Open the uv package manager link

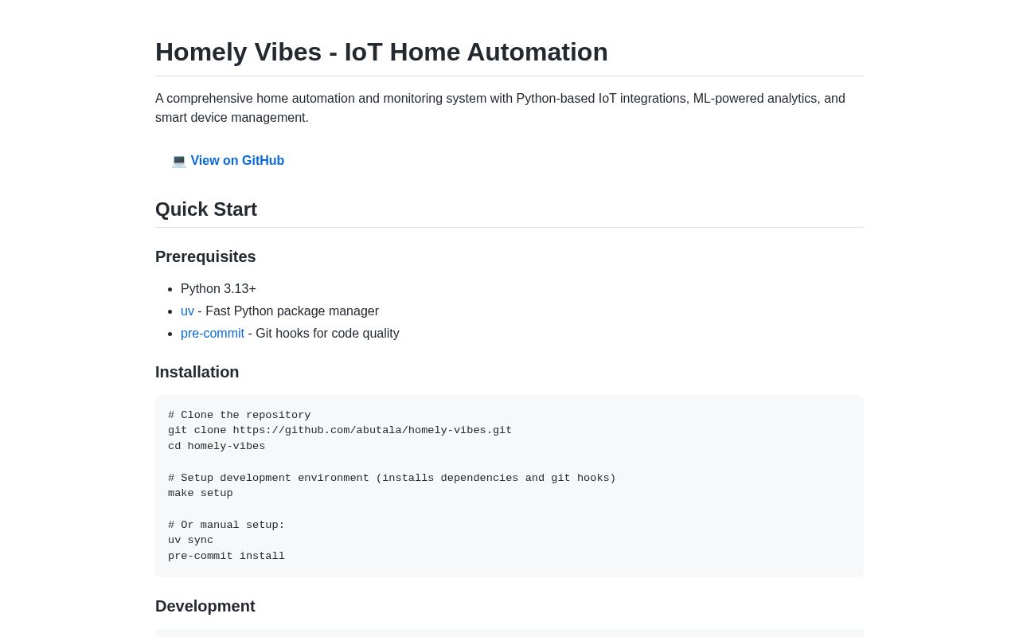pyautogui.click(x=187, y=311)
